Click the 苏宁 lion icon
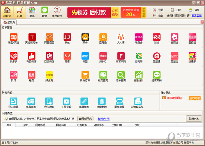The image size is (205, 146). click(85, 37)
